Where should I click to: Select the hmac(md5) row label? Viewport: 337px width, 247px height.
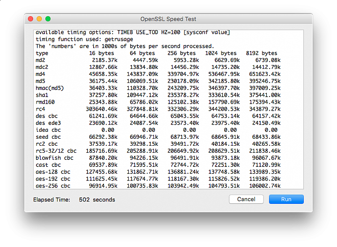(50, 88)
